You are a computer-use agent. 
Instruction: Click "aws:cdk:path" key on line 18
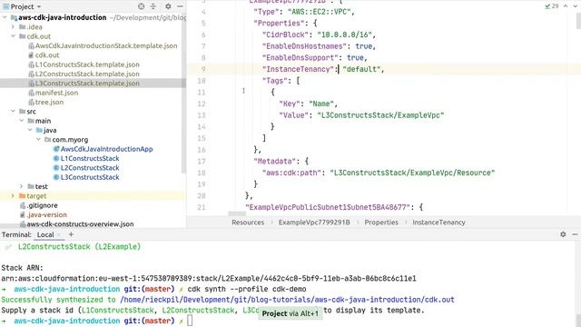pos(291,173)
